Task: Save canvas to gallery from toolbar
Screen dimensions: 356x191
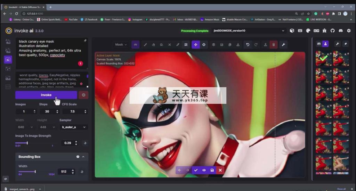Action: (x=222, y=45)
